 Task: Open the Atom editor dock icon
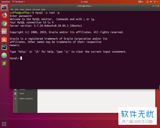(4, 55)
